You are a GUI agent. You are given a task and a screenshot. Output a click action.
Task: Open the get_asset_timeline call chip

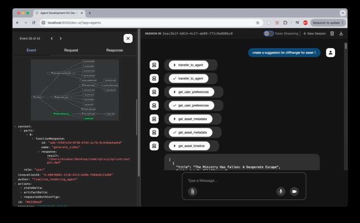pyautogui.click(x=189, y=146)
